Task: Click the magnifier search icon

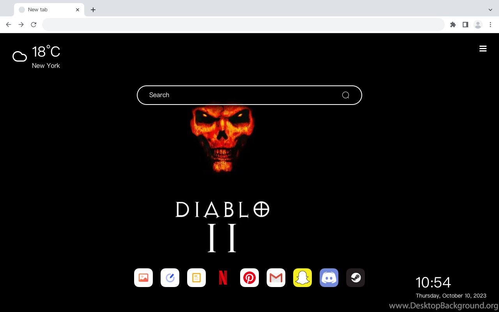Action: pyautogui.click(x=345, y=95)
